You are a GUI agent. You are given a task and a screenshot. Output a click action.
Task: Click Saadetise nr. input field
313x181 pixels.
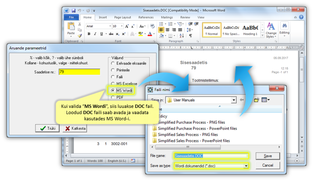[x=80, y=72]
